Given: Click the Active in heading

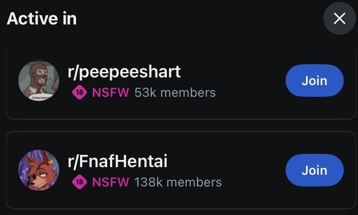Looking at the screenshot, I should pos(41,19).
